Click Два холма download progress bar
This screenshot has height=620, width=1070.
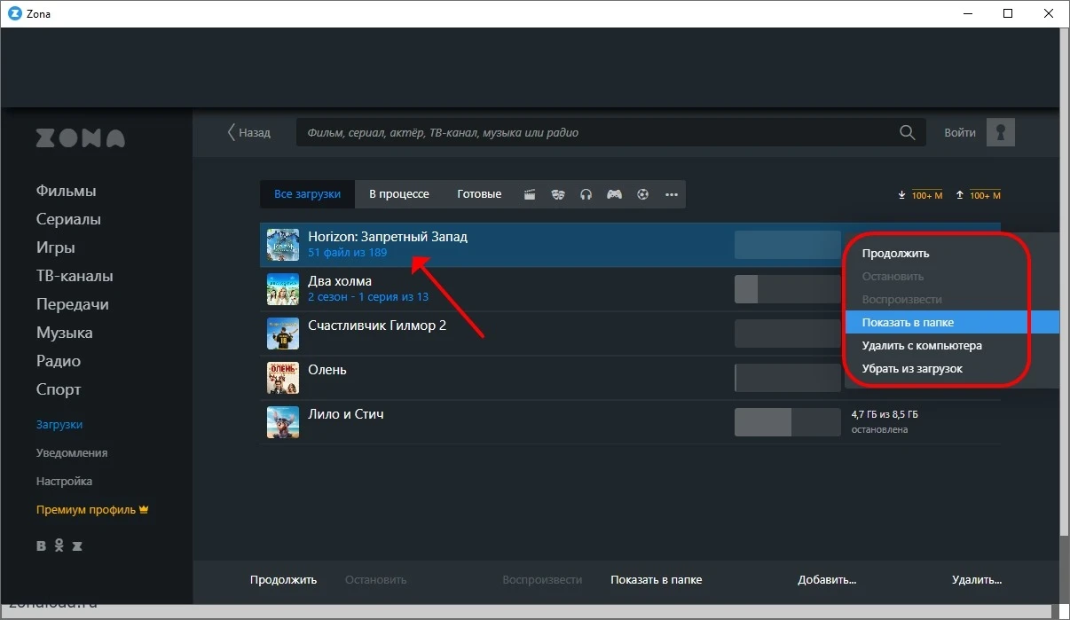[788, 289]
